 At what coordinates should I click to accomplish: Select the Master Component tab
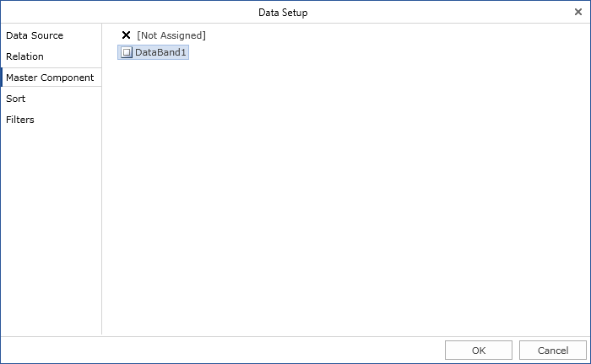click(x=50, y=78)
